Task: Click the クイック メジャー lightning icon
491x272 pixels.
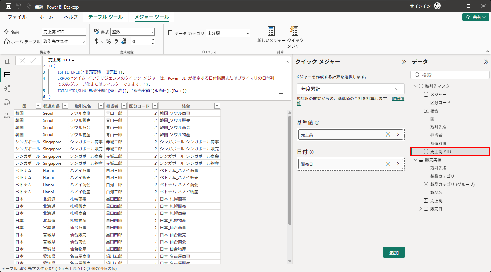Action: click(294, 31)
